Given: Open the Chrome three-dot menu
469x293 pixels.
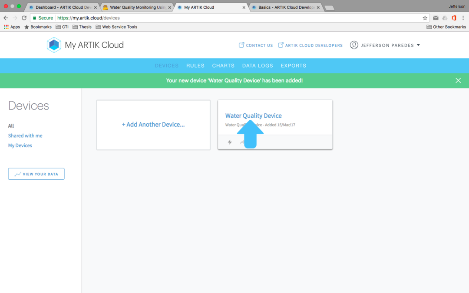Looking at the screenshot, I should pyautogui.click(x=463, y=18).
